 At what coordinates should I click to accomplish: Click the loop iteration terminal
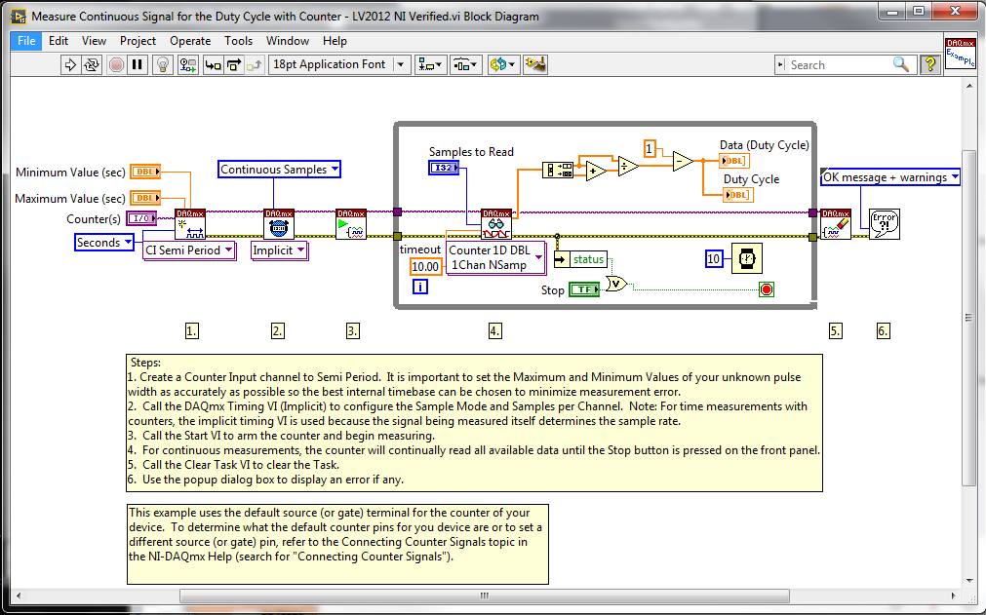point(420,288)
